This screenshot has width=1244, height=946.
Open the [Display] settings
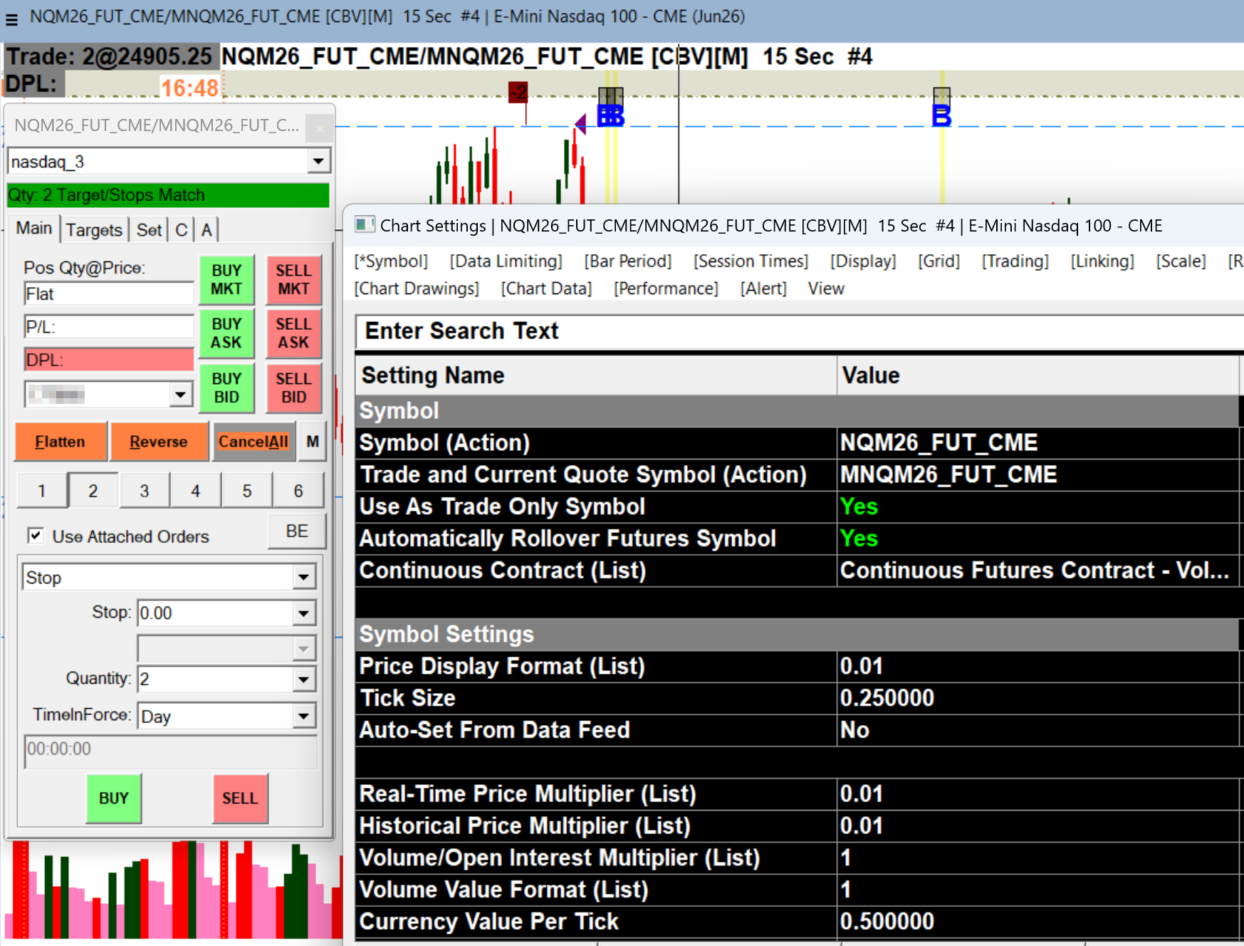[x=863, y=261]
